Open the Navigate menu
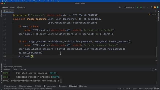The image size is (160, 90). click(24, 1)
